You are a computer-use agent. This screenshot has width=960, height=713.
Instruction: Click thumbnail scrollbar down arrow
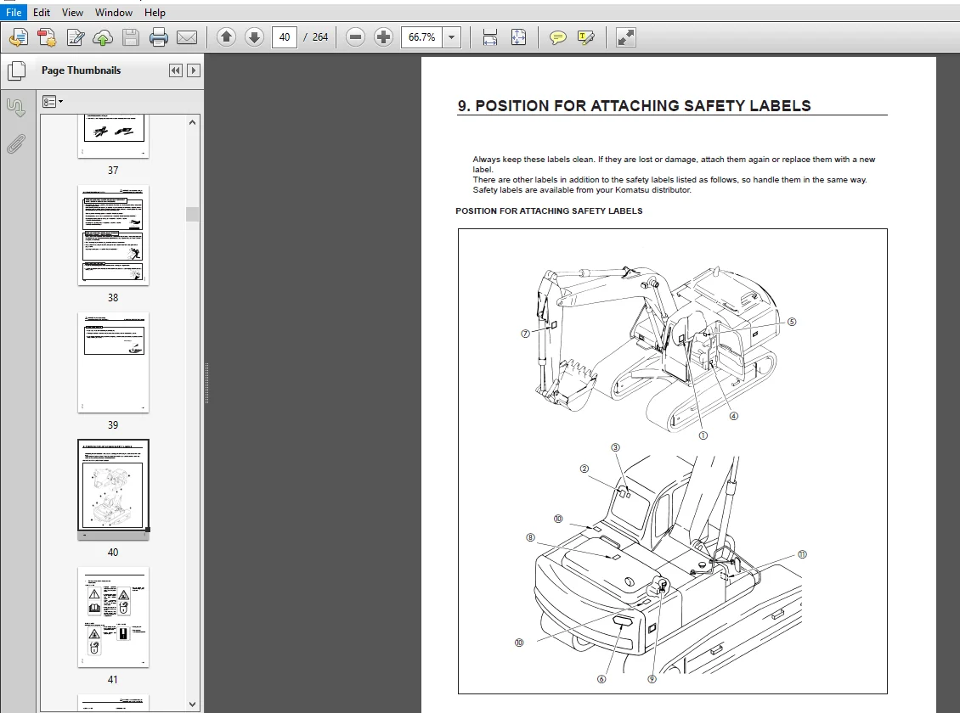[x=192, y=704]
